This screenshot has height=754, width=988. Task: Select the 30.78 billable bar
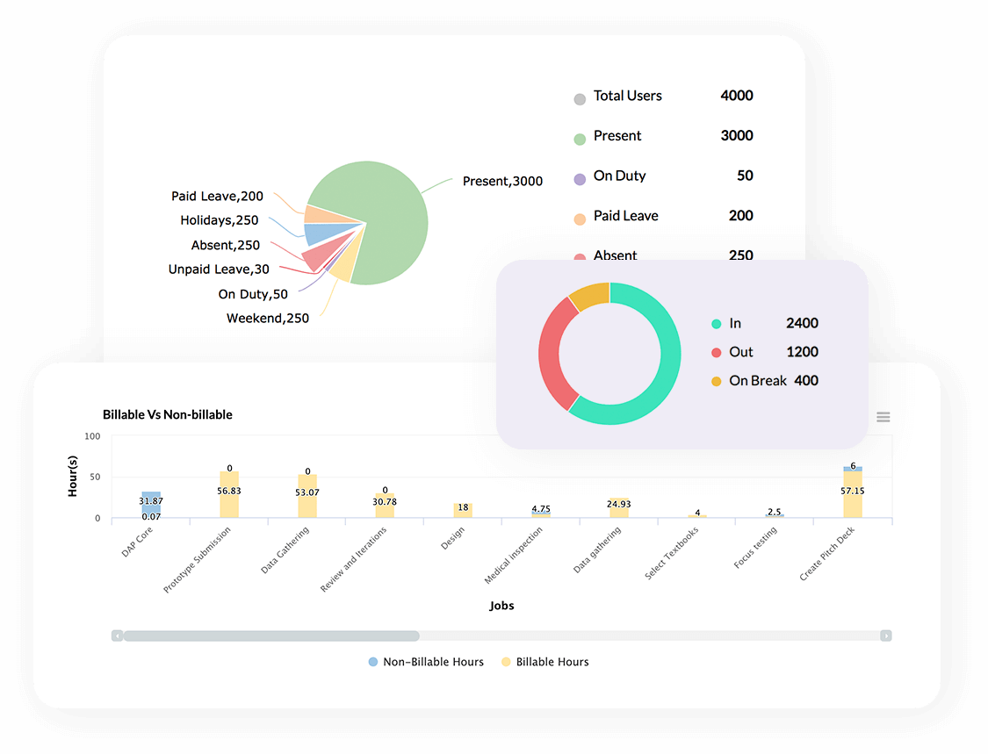385,506
